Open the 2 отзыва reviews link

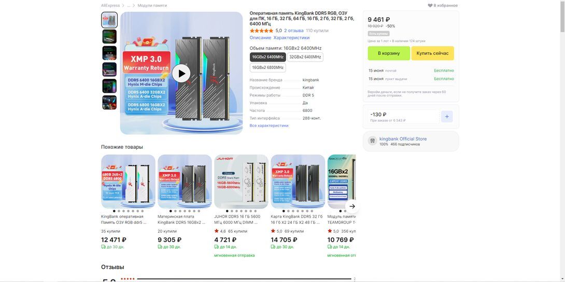click(293, 31)
